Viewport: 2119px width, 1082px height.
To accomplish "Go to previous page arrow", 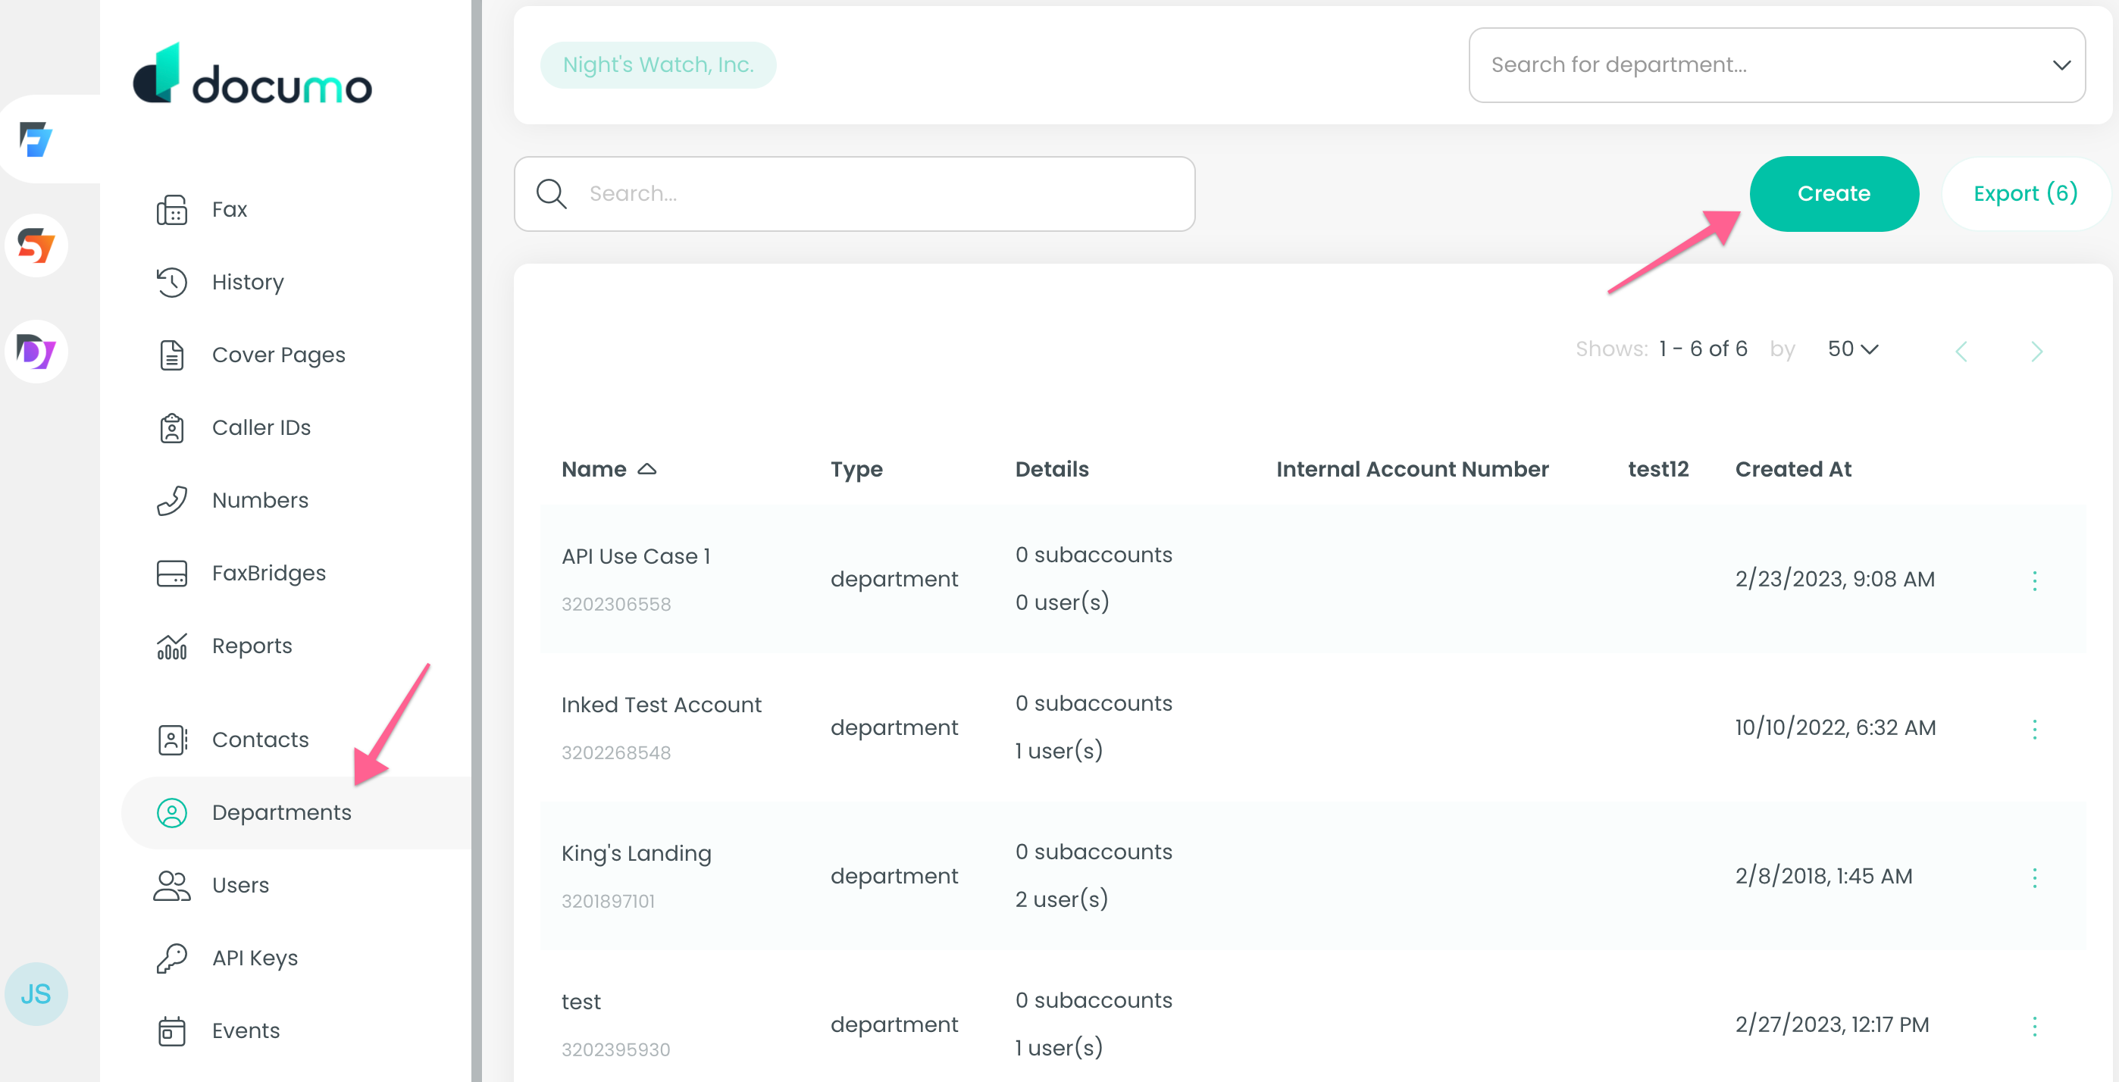I will (x=1961, y=351).
